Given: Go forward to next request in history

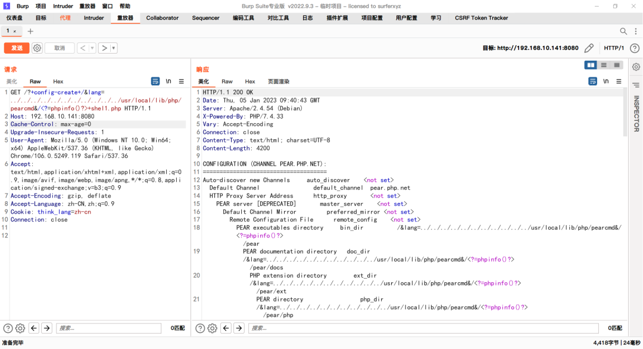Looking at the screenshot, I should 104,48.
